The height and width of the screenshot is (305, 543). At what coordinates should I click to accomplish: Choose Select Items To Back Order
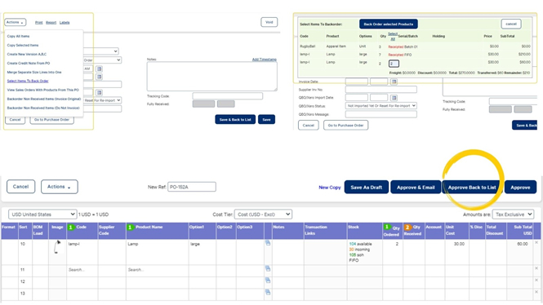point(28,81)
